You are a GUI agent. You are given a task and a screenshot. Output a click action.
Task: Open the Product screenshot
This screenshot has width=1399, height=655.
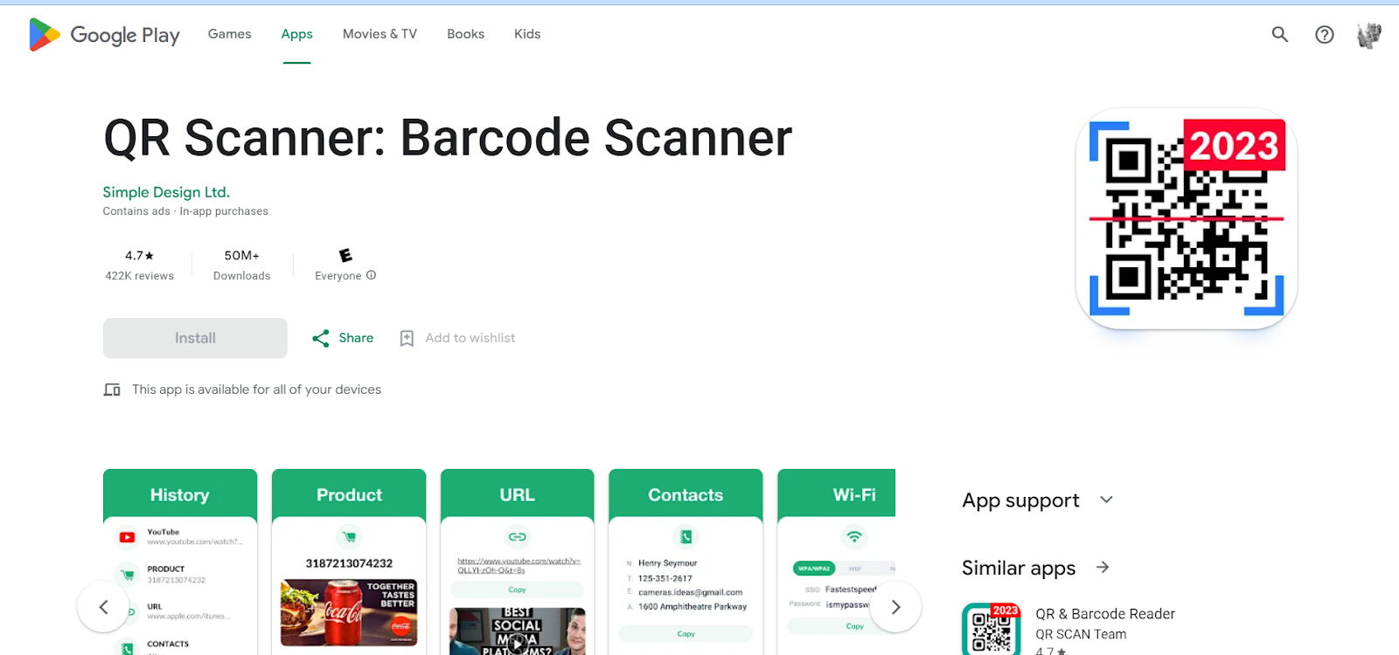click(x=349, y=562)
